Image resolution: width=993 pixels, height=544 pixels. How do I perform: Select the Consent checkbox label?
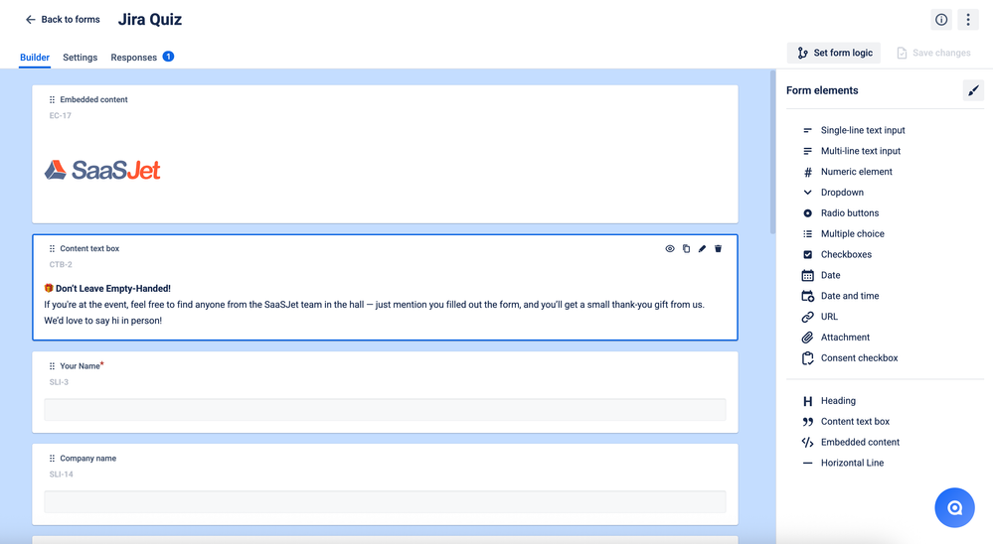click(860, 358)
